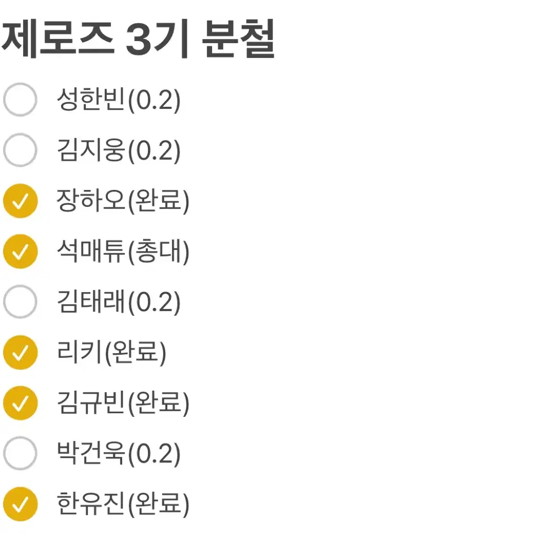Viewport: 539px width, 539px height.
Task: Click the yellow check icon beside 리키(완료)
Action: (20, 352)
